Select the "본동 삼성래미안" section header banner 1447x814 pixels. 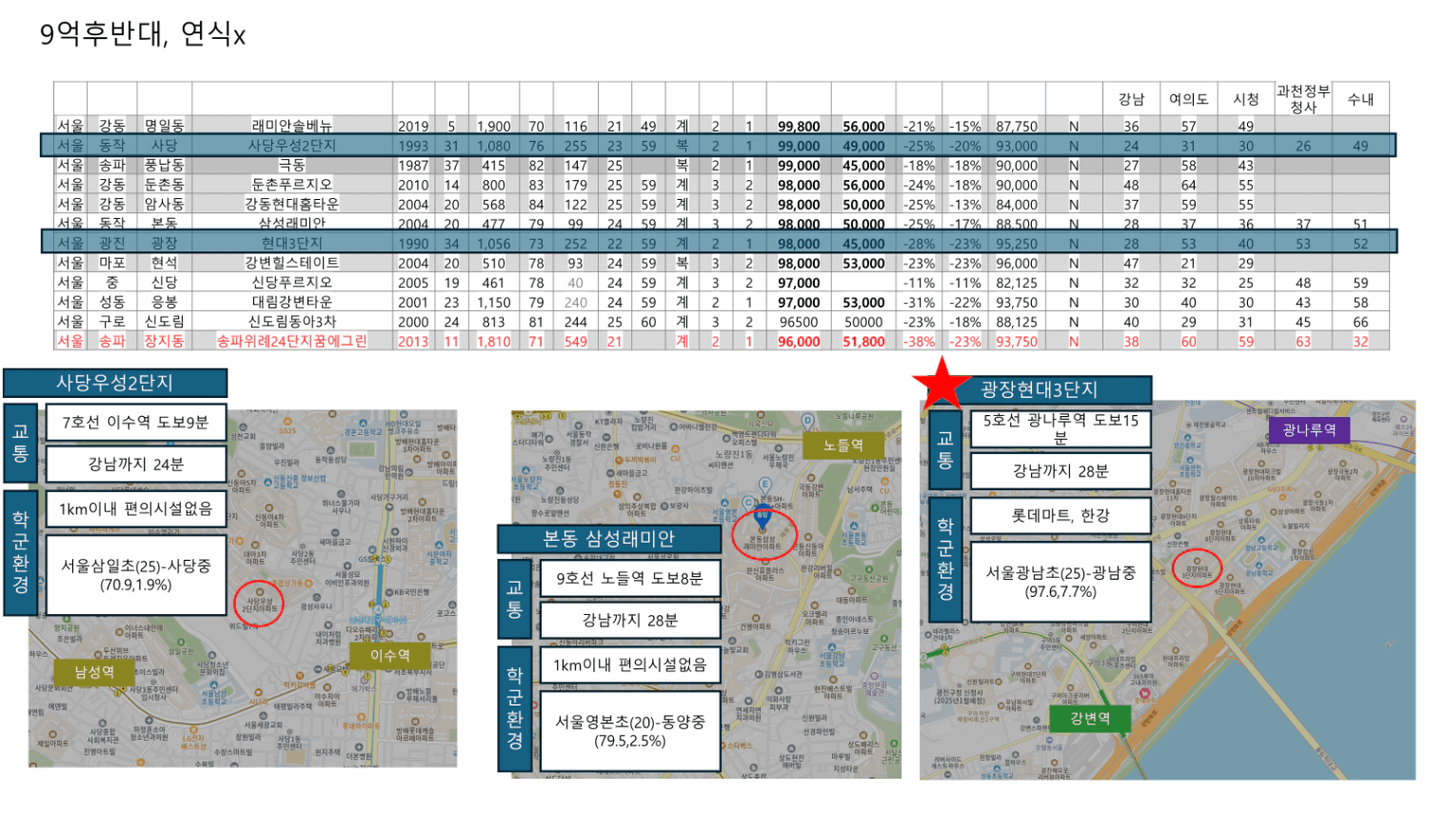(x=608, y=539)
